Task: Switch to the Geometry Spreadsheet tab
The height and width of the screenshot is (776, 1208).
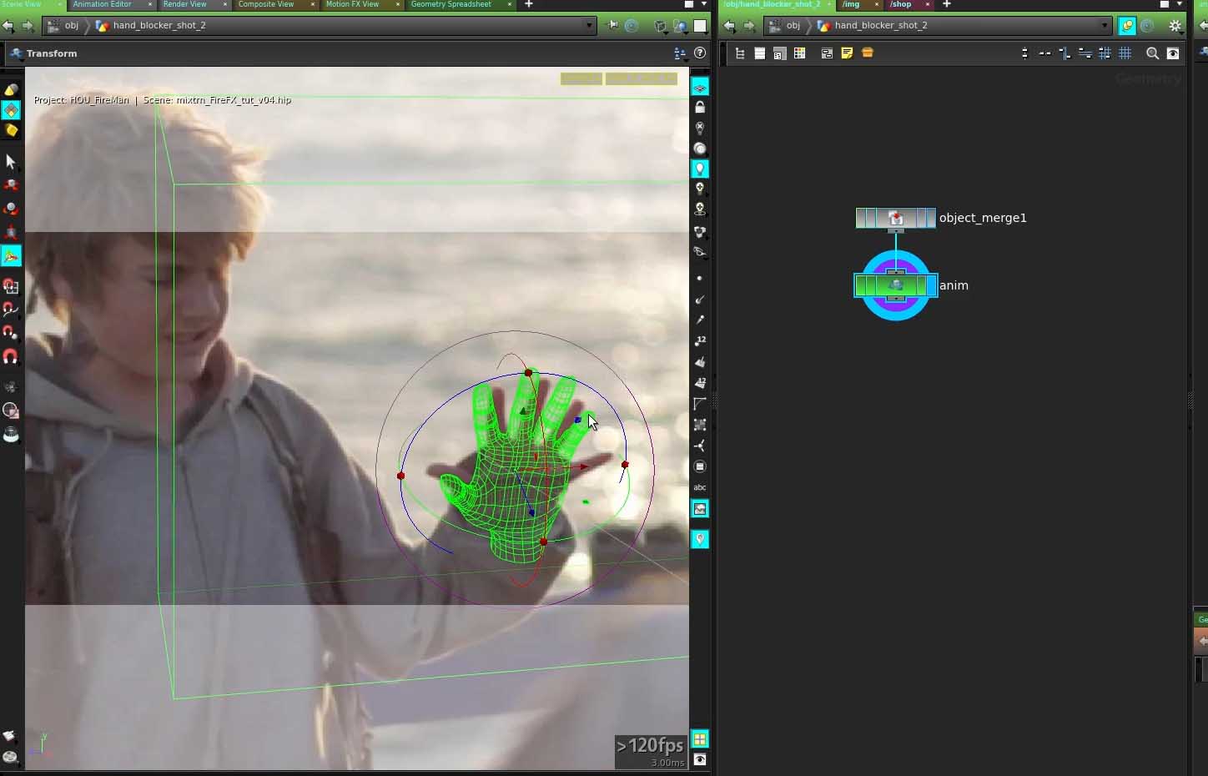Action: coord(450,4)
